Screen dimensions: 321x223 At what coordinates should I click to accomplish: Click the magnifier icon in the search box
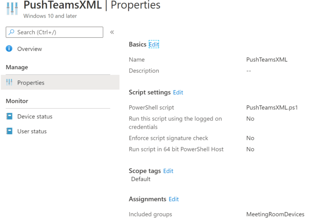(12, 32)
